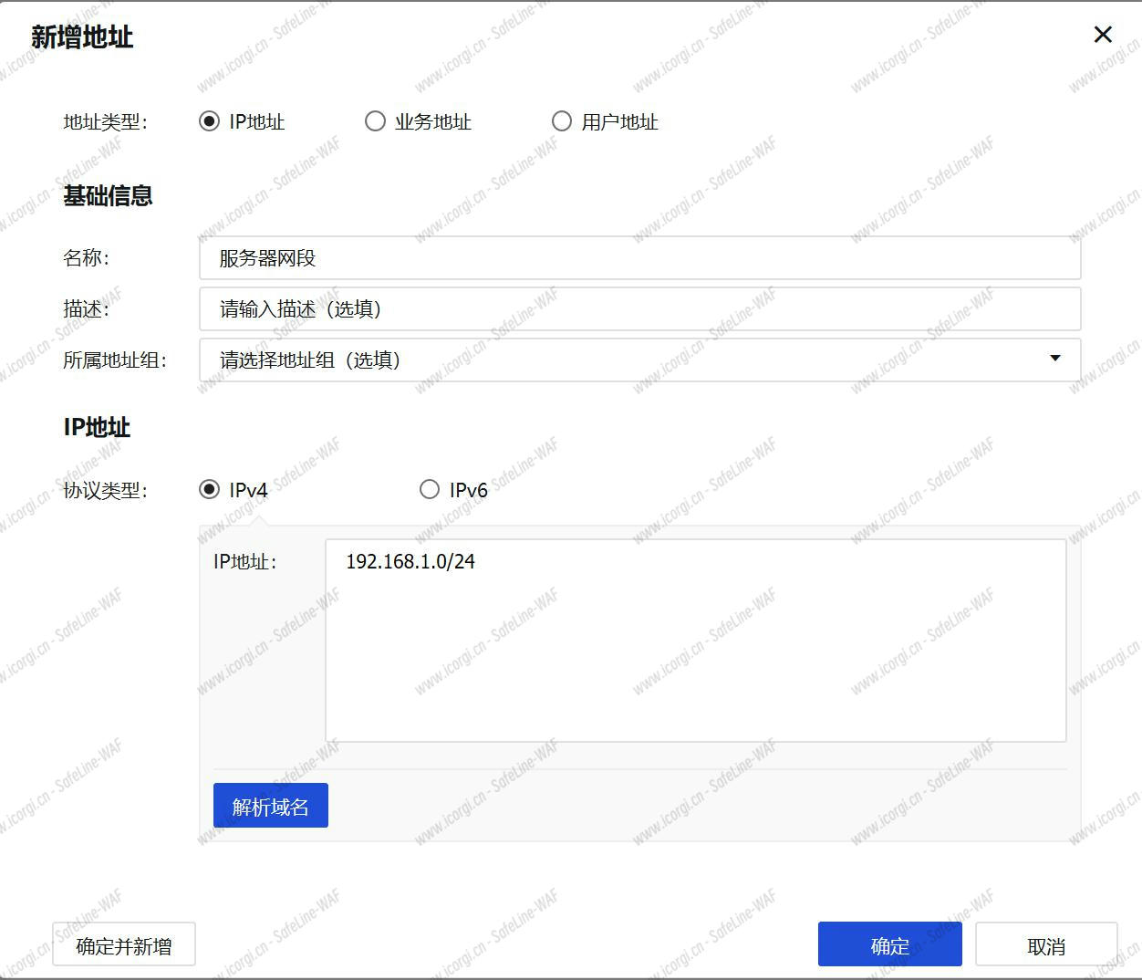Focus the 描述 description input field

point(639,309)
